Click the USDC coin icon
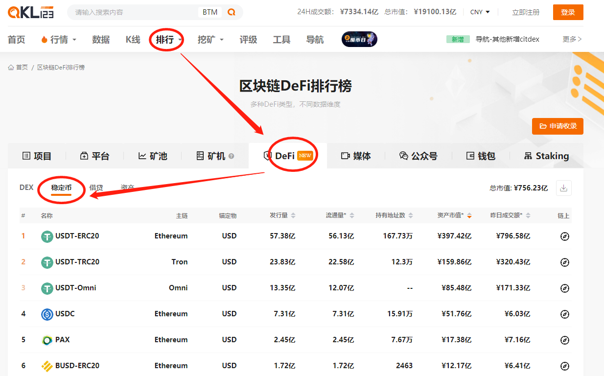The width and height of the screenshot is (604, 376). click(x=47, y=314)
